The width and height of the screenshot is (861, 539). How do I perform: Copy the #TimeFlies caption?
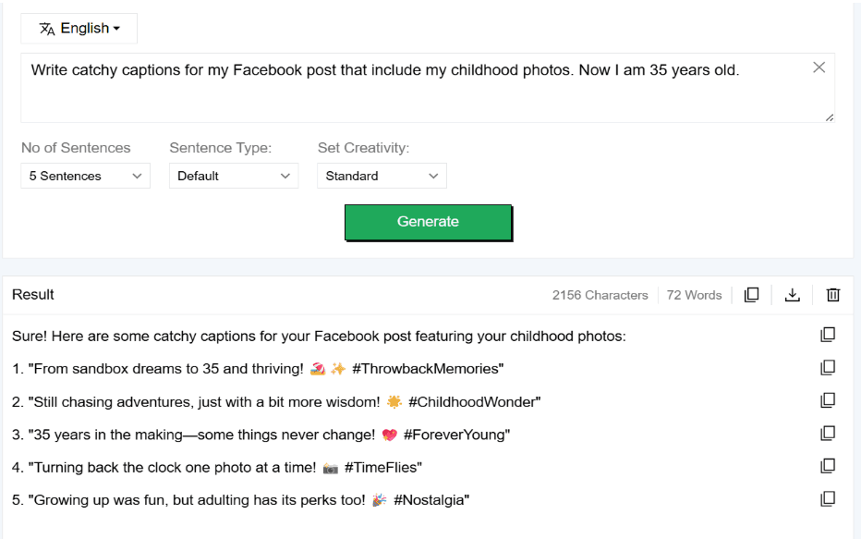coord(828,466)
